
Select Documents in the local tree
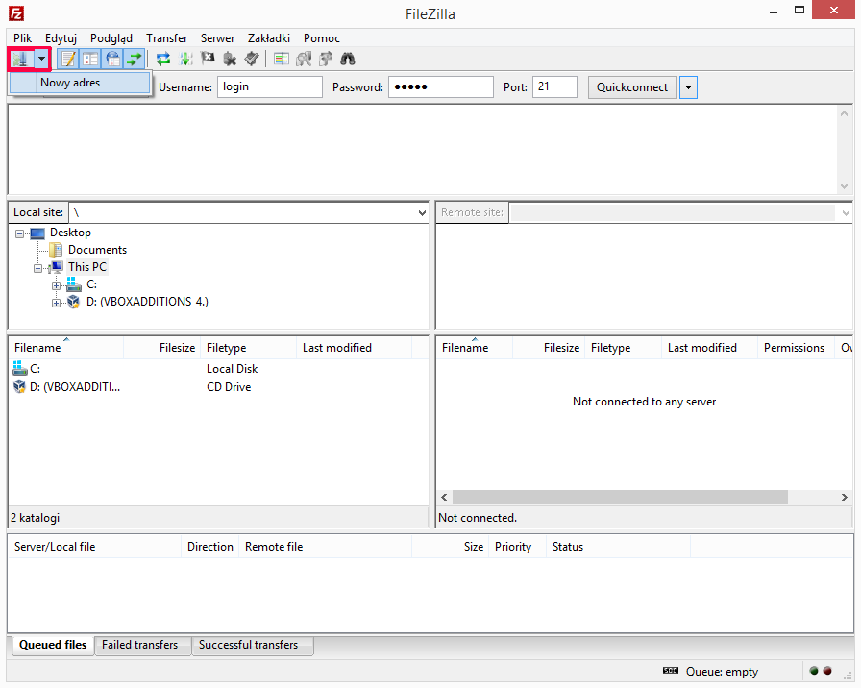coord(97,250)
